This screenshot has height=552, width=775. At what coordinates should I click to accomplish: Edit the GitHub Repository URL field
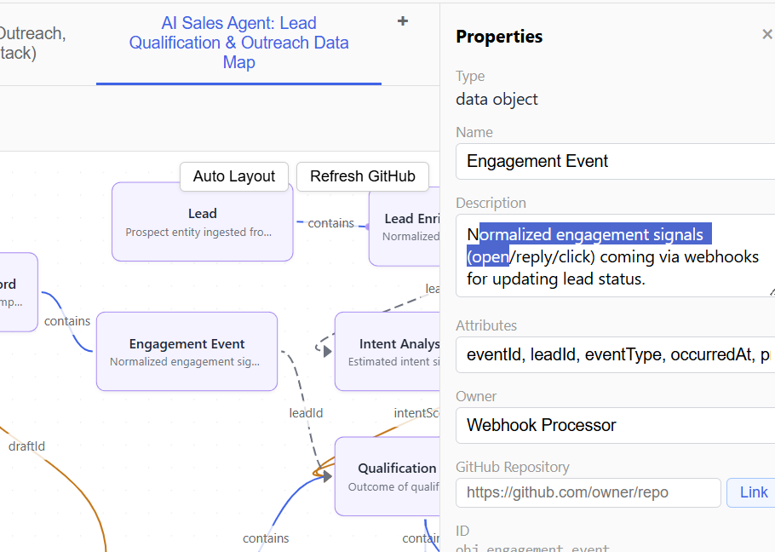click(588, 492)
